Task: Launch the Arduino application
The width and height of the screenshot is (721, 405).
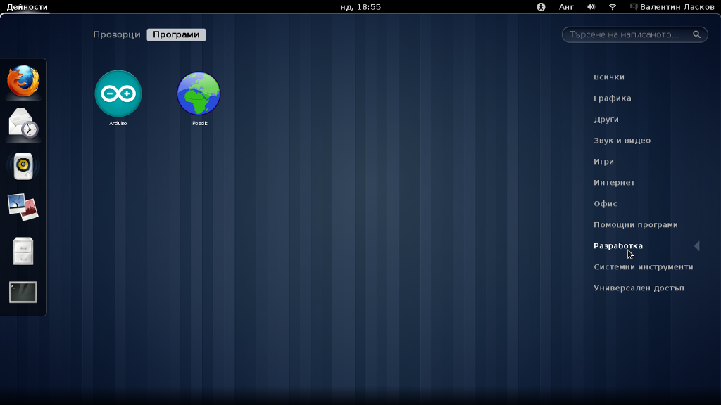Action: click(x=118, y=94)
